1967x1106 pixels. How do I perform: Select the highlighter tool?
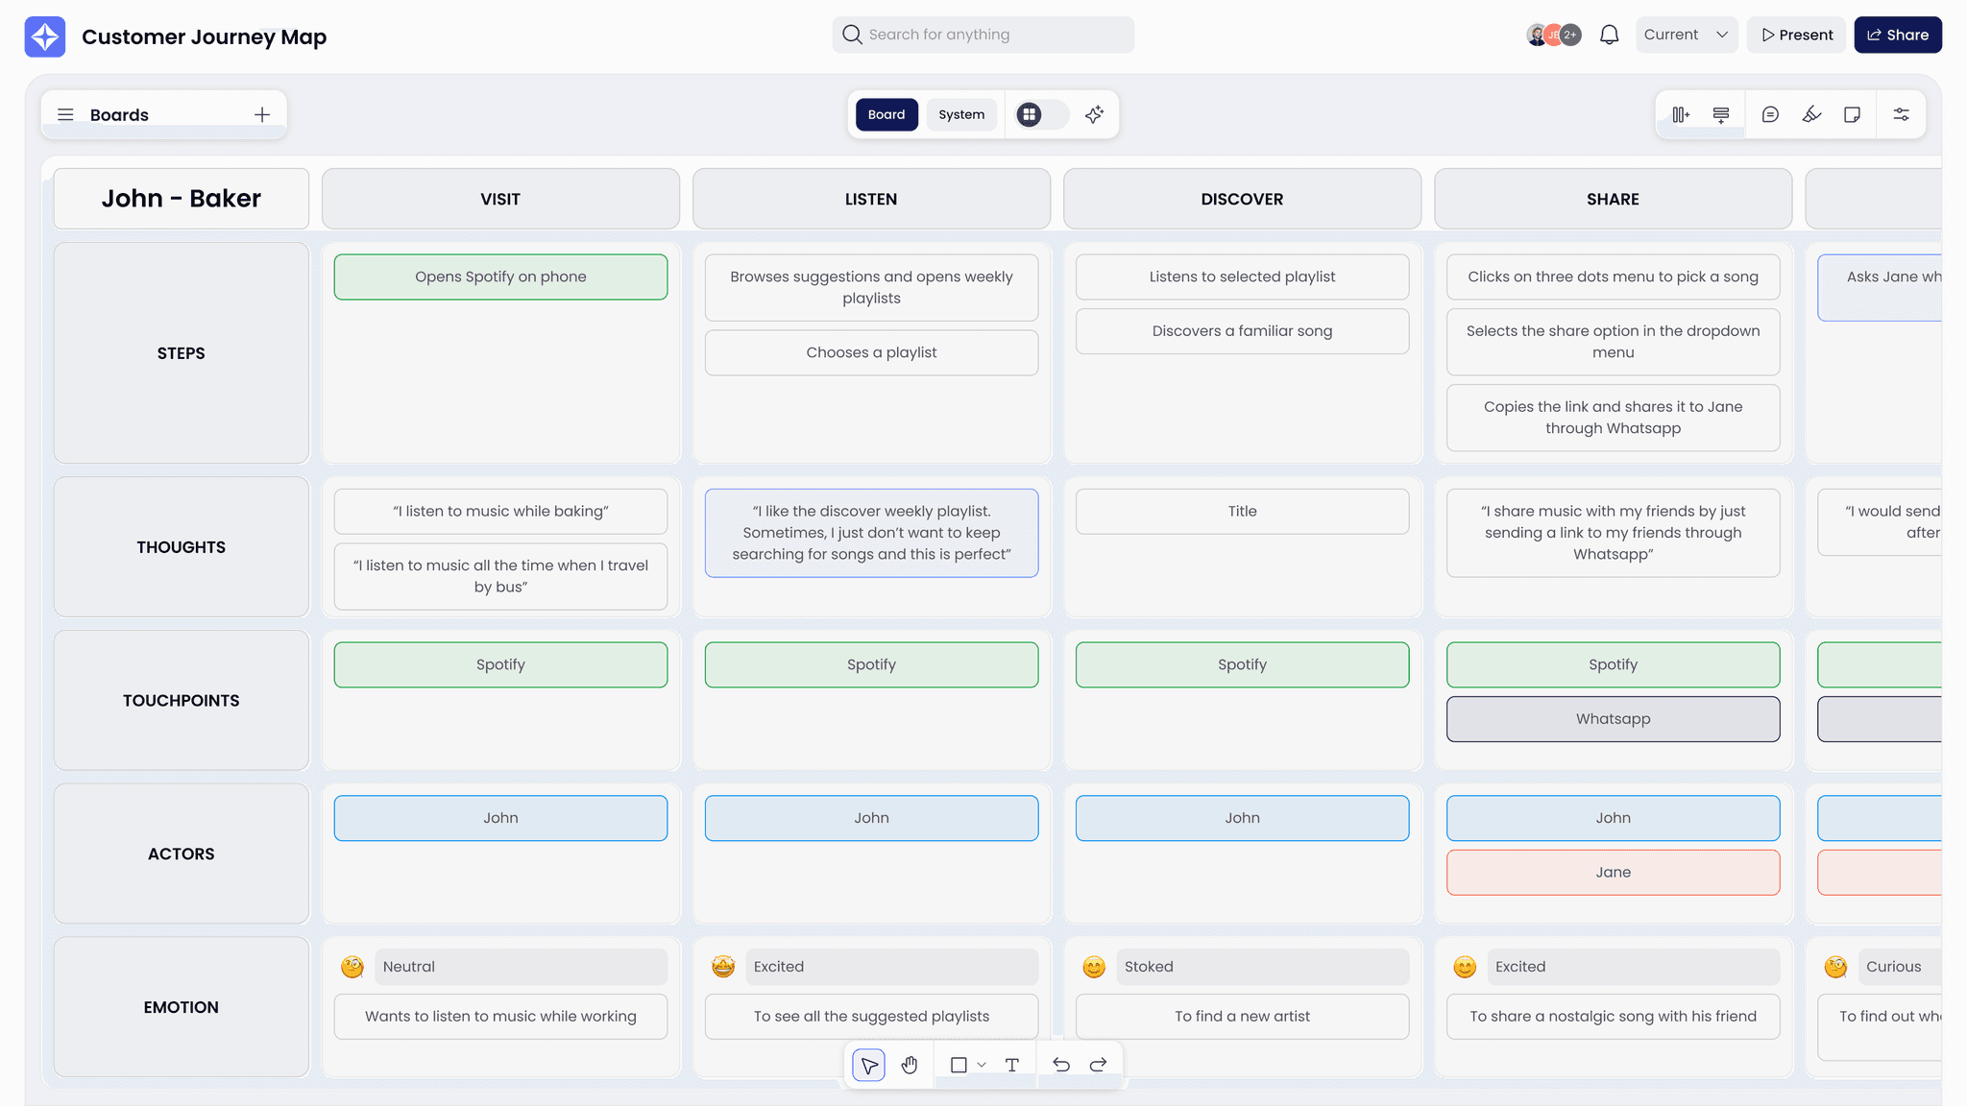coord(1812,114)
